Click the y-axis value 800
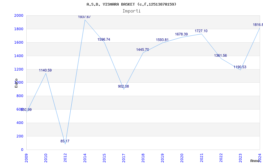Screen dimensions: 263x164 coord(20,96)
